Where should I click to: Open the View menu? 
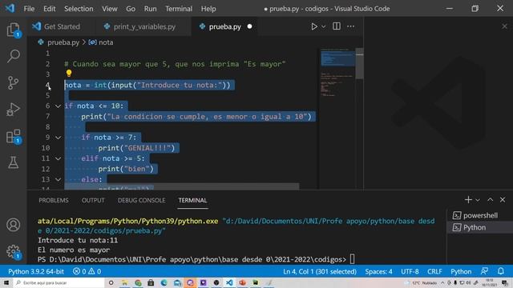110,9
